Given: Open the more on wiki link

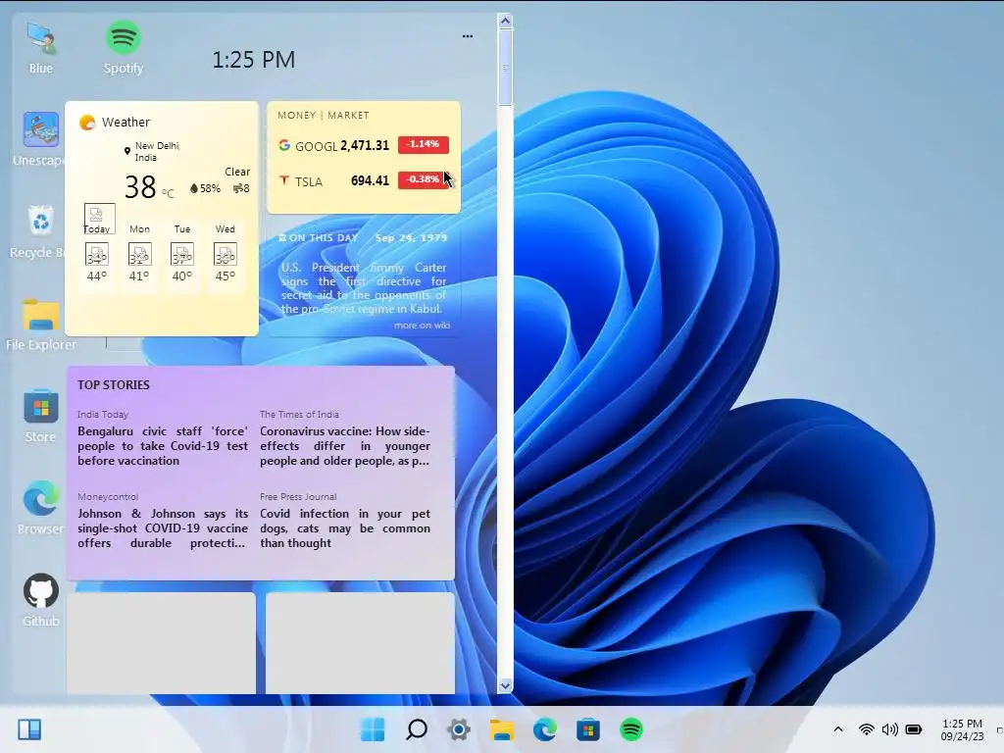Looking at the screenshot, I should (x=422, y=326).
